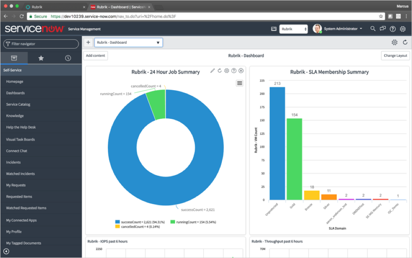Viewport: 412px width, 258px height.
Task: Open system settings gear in header
Action: (403, 29)
